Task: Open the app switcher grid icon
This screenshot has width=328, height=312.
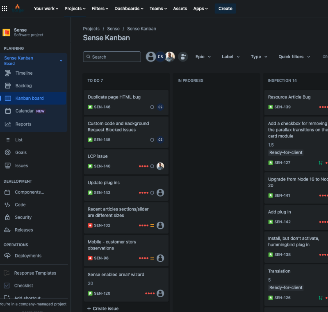Action: 5,9
